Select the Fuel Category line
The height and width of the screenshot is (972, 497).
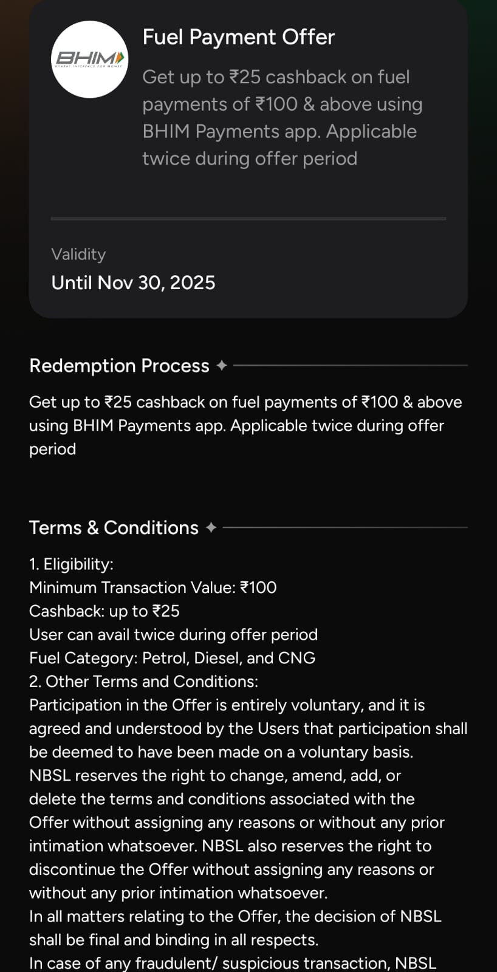(172, 658)
